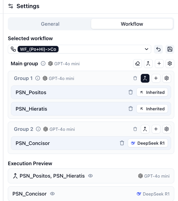Image resolution: width=178 pixels, height=201 pixels.
Task: Open Group 2 settings gear
Action: (x=166, y=129)
